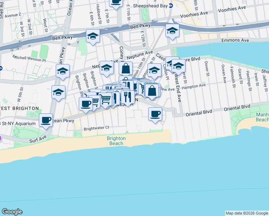The width and height of the screenshot is (269, 216).
Task: Select the E 11th St label
Action: pos(128,12)
